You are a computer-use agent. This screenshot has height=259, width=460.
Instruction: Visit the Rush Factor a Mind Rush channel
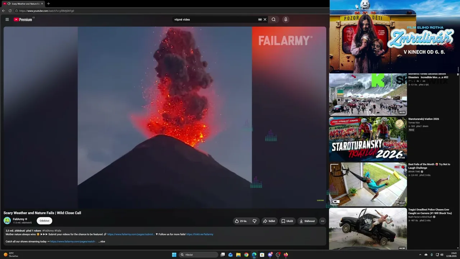[420, 217]
